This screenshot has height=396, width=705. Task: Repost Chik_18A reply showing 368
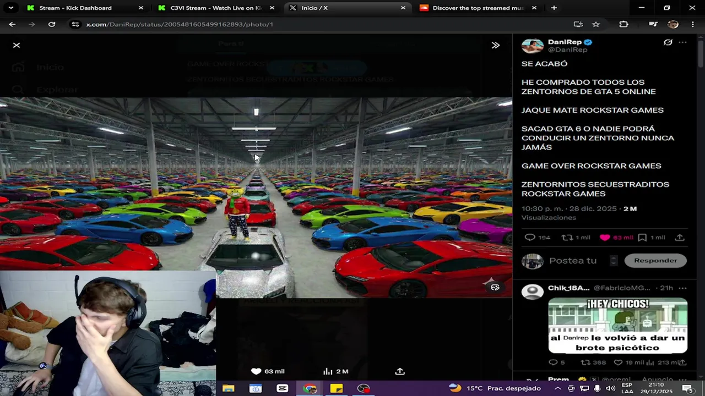(594, 362)
